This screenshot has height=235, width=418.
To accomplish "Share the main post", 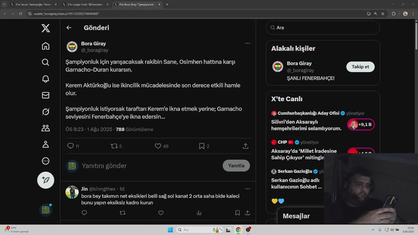I will pyautogui.click(x=246, y=146).
